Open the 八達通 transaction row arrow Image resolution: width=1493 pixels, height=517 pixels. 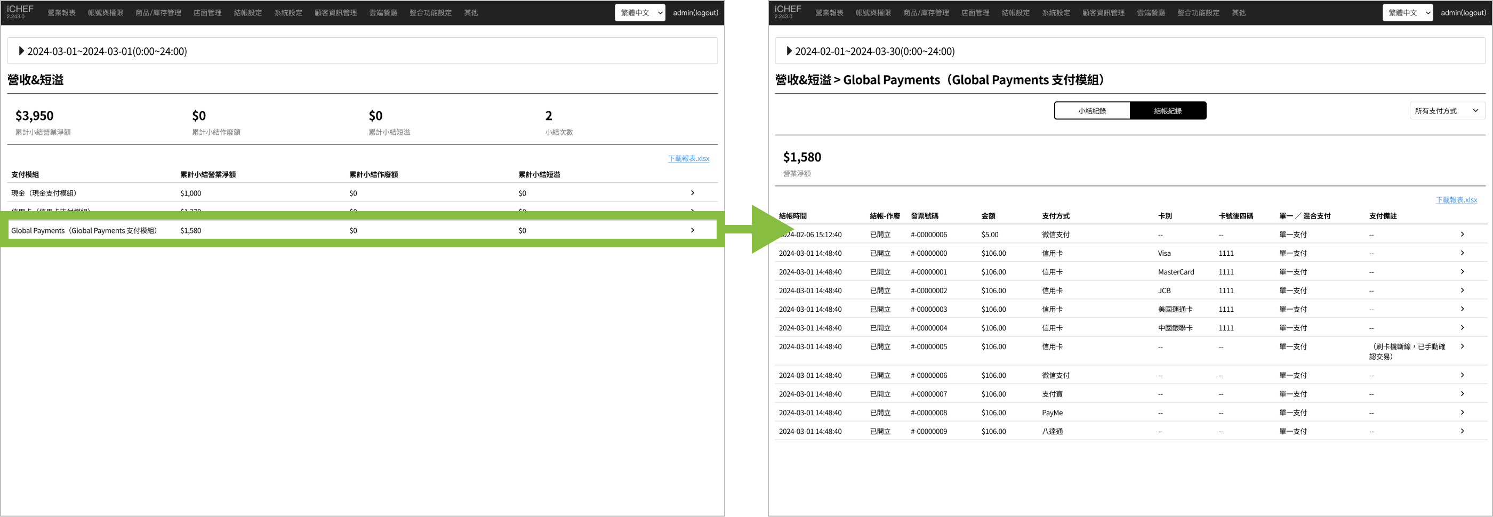coord(1462,431)
